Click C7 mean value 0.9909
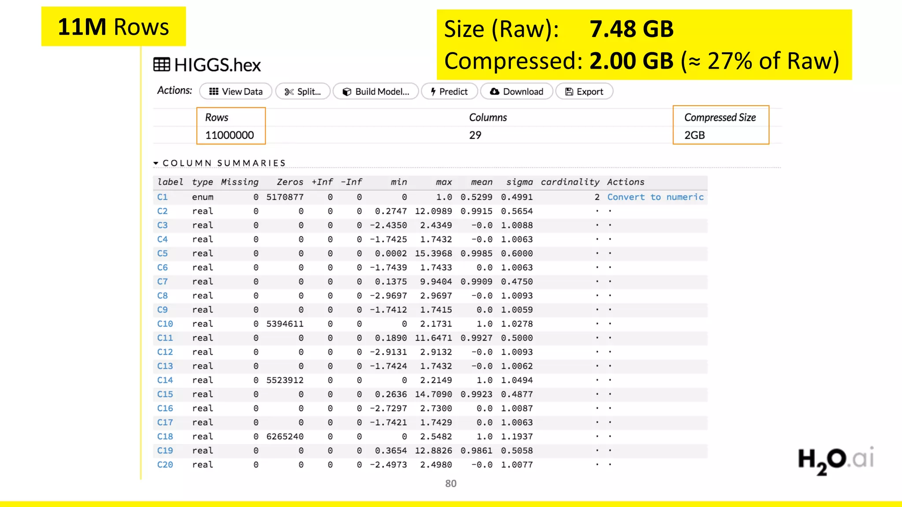Image resolution: width=902 pixels, height=507 pixels. pos(477,282)
